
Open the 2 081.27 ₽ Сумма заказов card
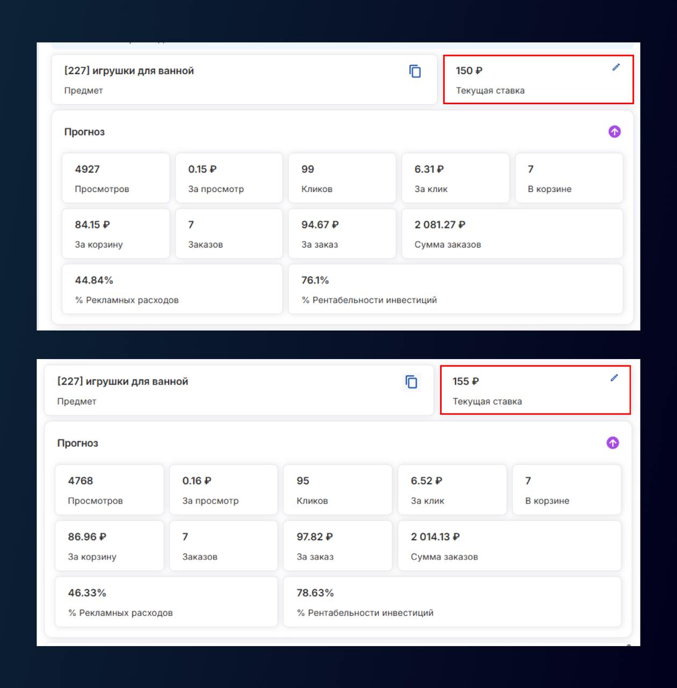pos(512,234)
